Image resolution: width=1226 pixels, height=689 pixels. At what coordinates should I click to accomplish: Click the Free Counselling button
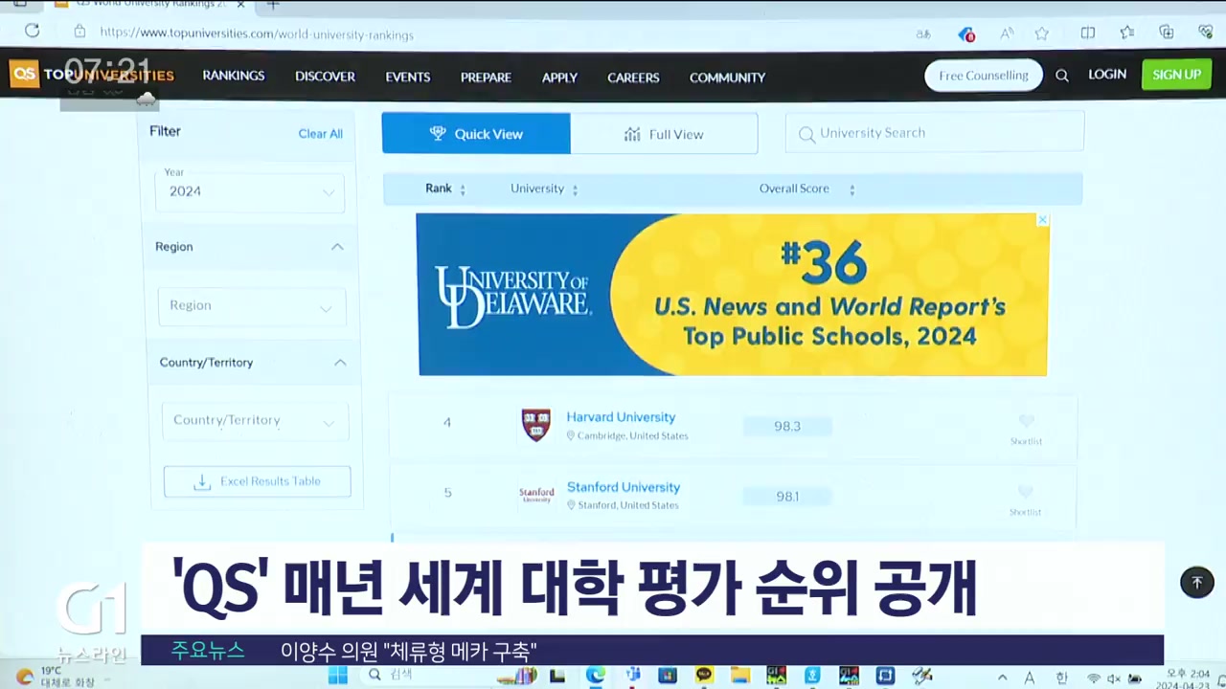point(983,76)
